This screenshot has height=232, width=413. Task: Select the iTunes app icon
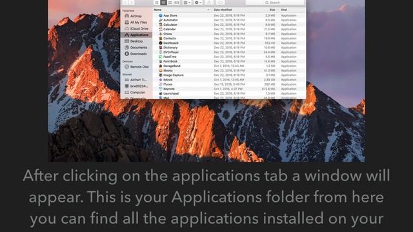[x=161, y=84]
